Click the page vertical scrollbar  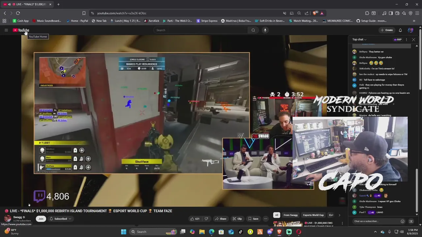coord(421,59)
